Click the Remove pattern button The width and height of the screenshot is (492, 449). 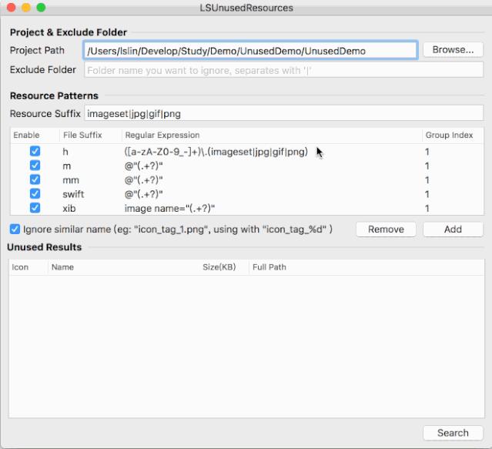(x=386, y=230)
